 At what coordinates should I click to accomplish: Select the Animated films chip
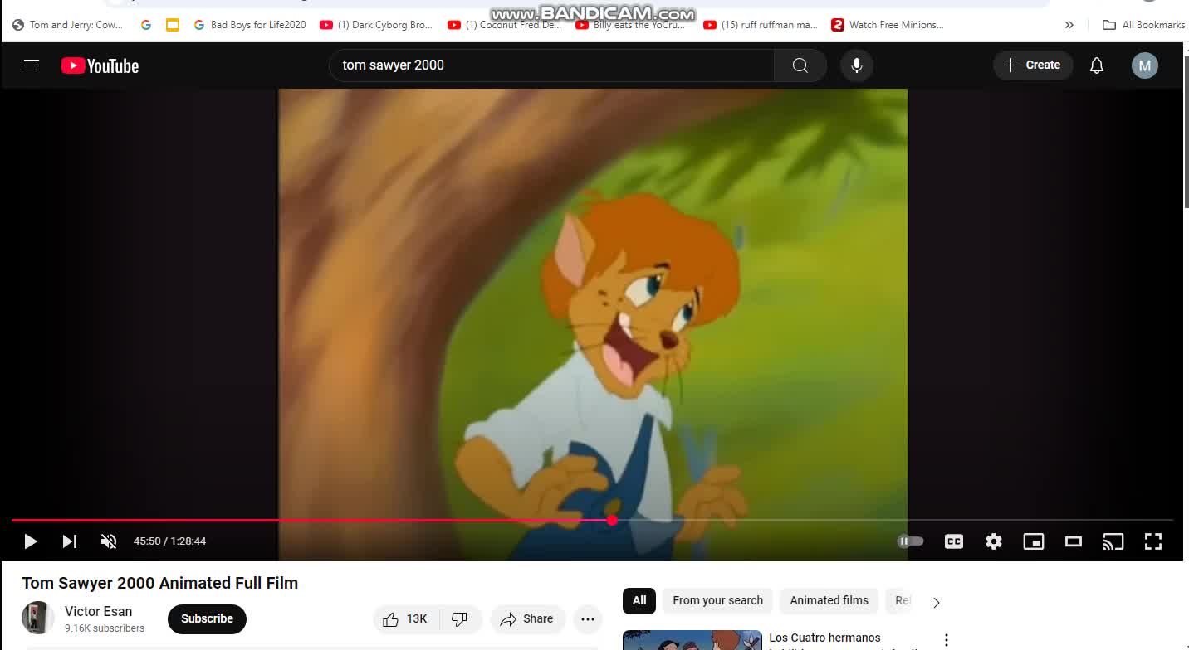[829, 601]
